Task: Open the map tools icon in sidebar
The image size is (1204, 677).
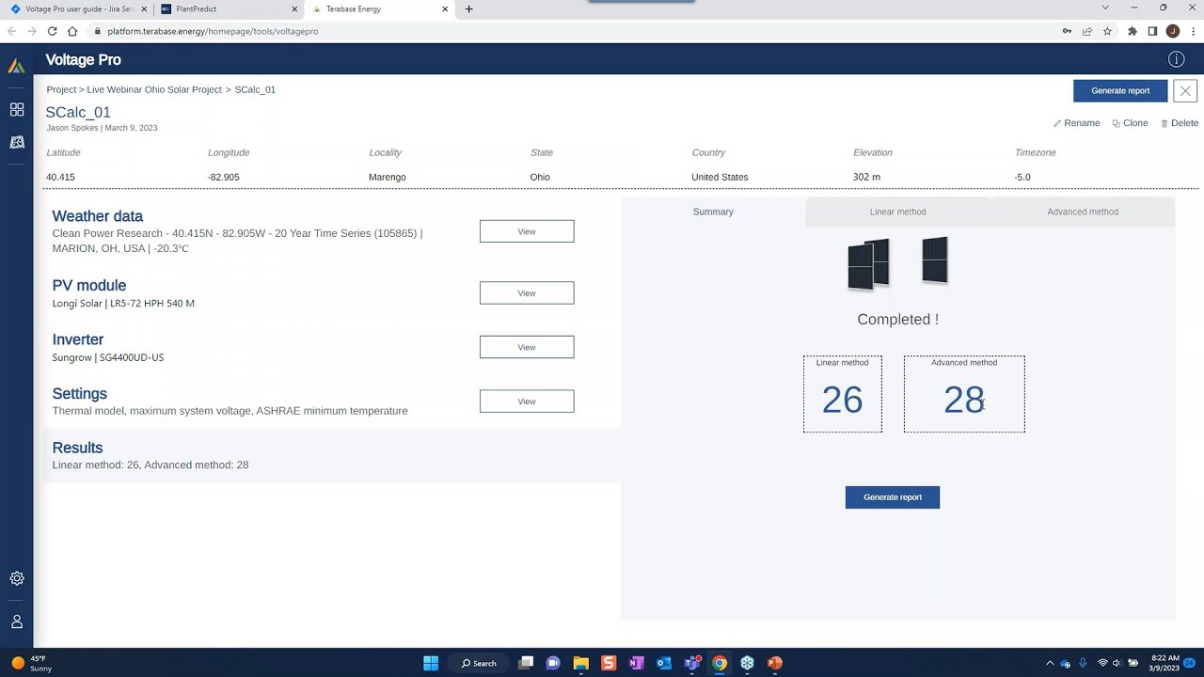Action: tap(17, 142)
